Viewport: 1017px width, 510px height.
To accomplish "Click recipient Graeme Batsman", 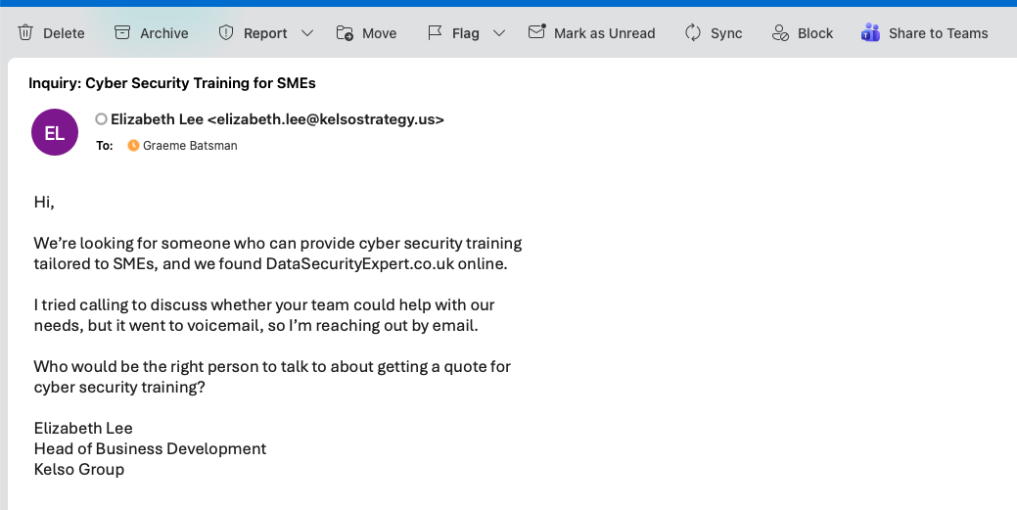I will (x=190, y=146).
